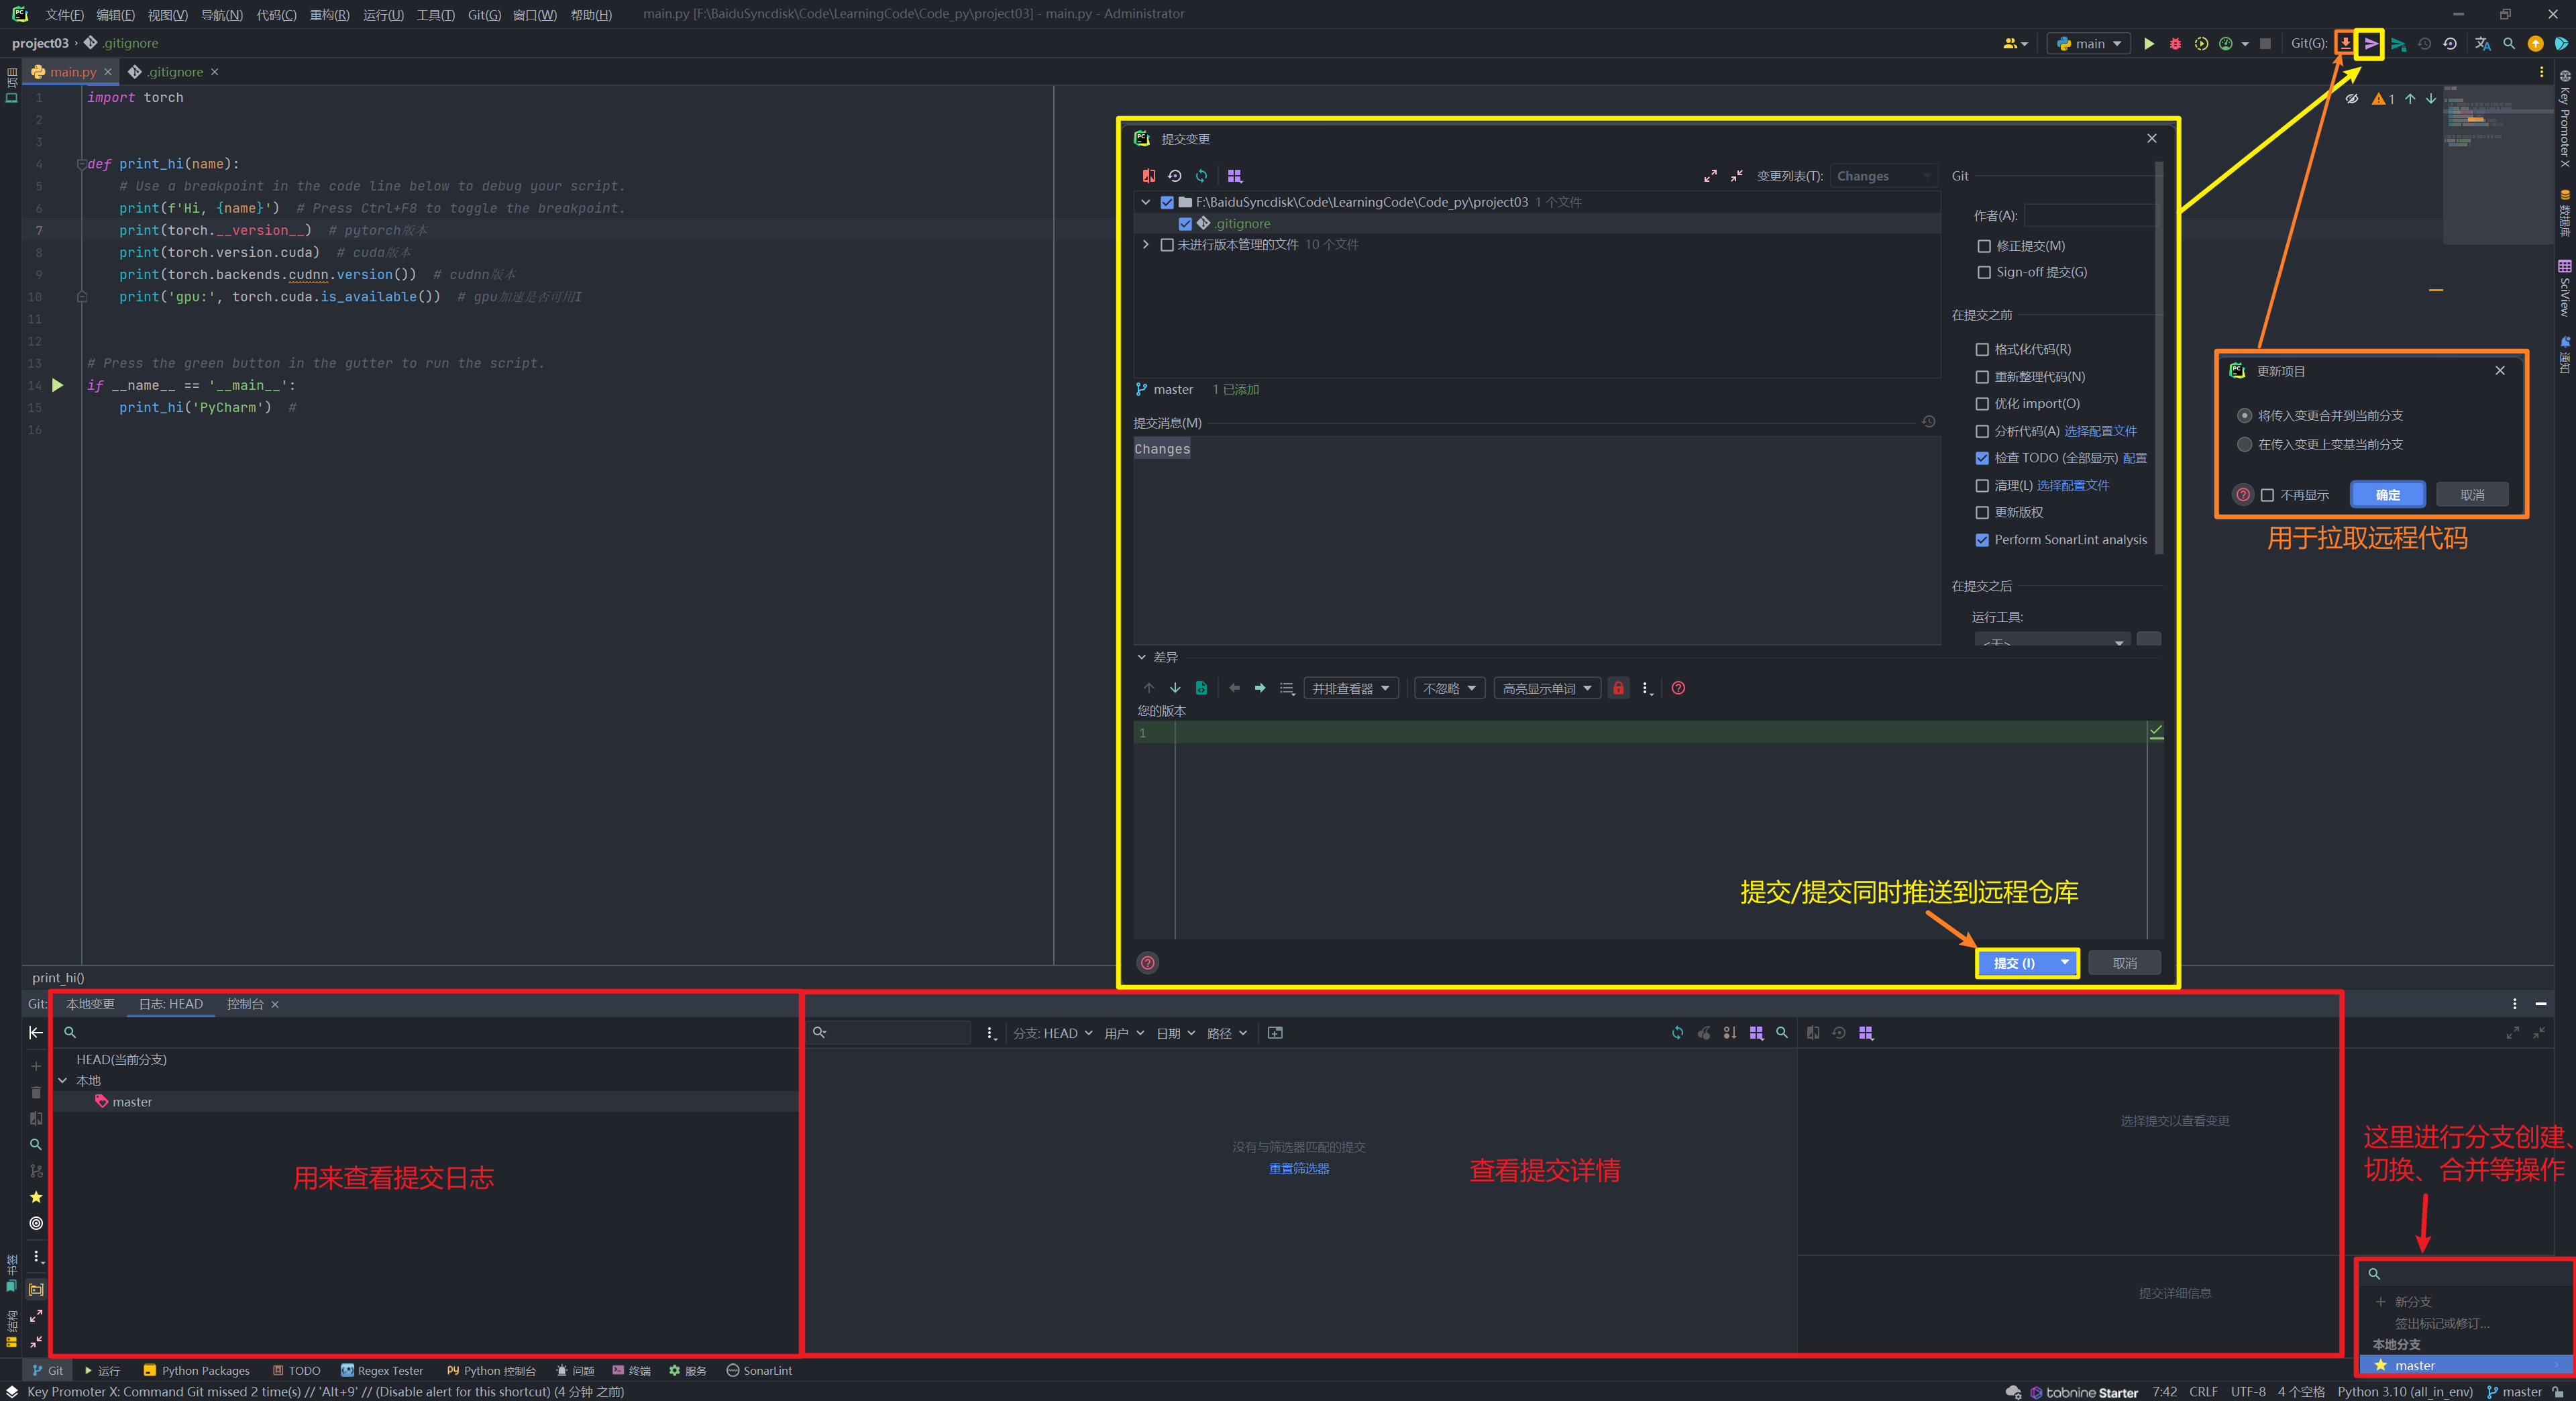Click the refresh icon in commit dialog toolbar
This screenshot has width=2576, height=1401.
[x=1201, y=176]
